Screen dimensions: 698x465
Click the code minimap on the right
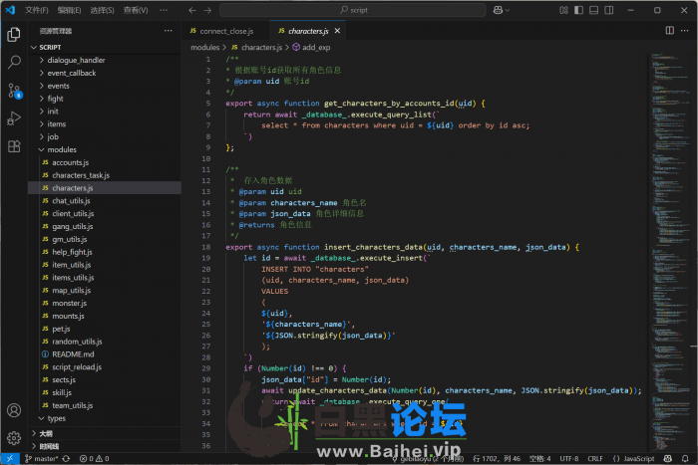coord(670,251)
